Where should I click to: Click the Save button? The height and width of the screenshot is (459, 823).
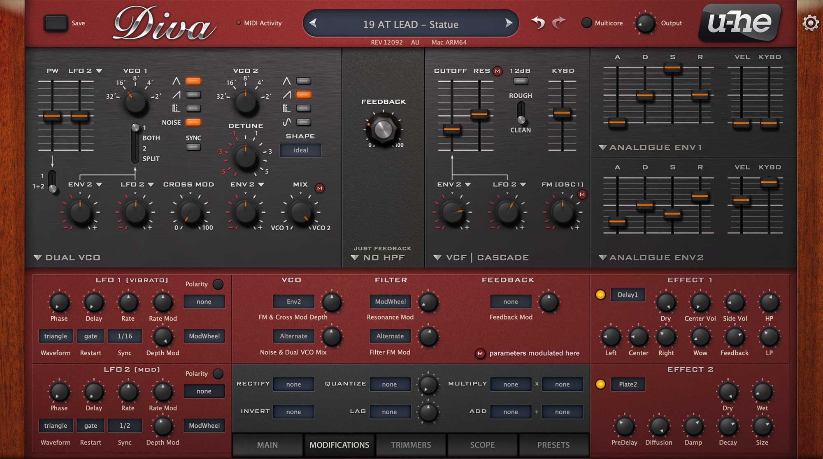56,23
